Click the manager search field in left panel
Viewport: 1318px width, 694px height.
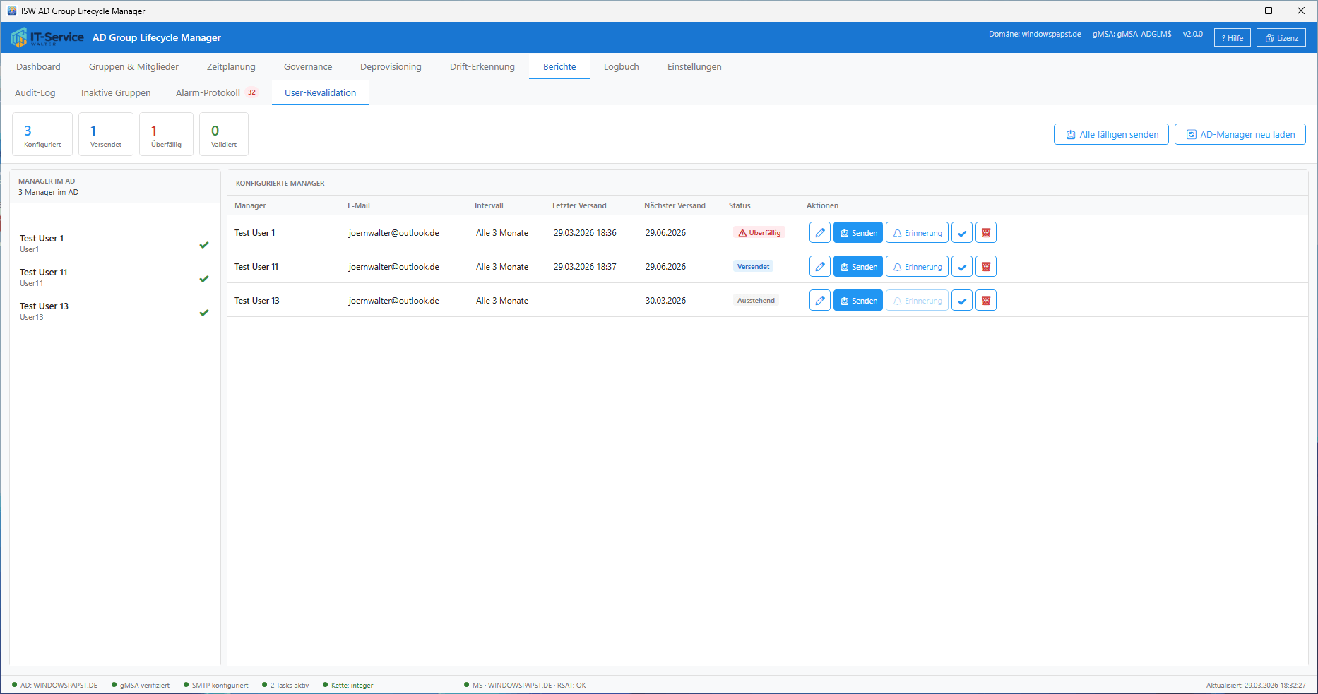[x=114, y=214]
